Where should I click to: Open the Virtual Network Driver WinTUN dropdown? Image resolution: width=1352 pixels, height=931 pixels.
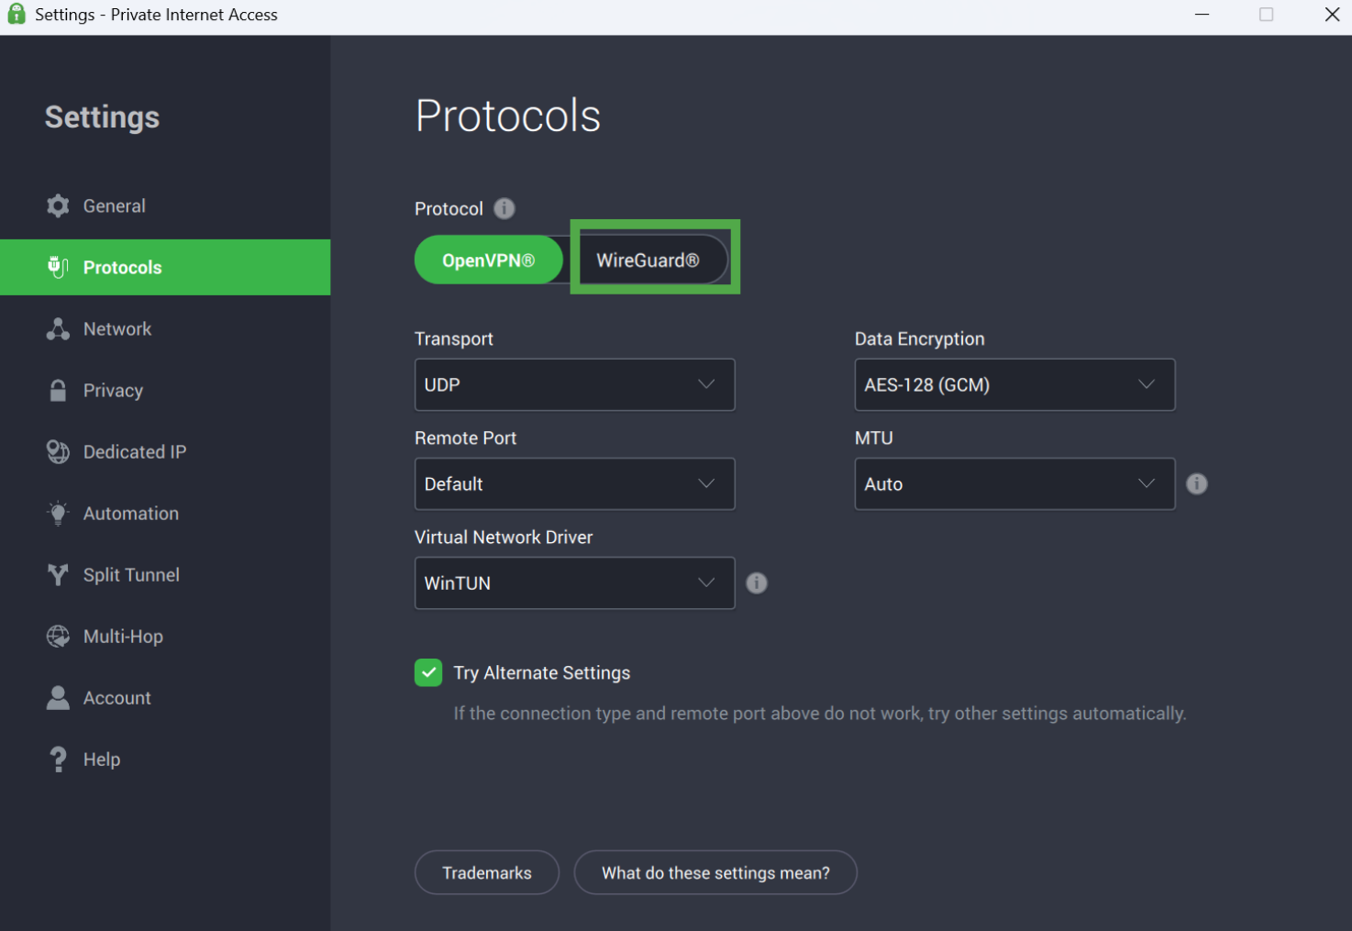point(574,582)
